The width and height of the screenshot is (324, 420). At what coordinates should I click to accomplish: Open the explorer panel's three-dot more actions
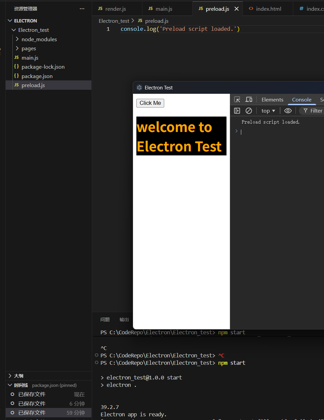tap(82, 9)
